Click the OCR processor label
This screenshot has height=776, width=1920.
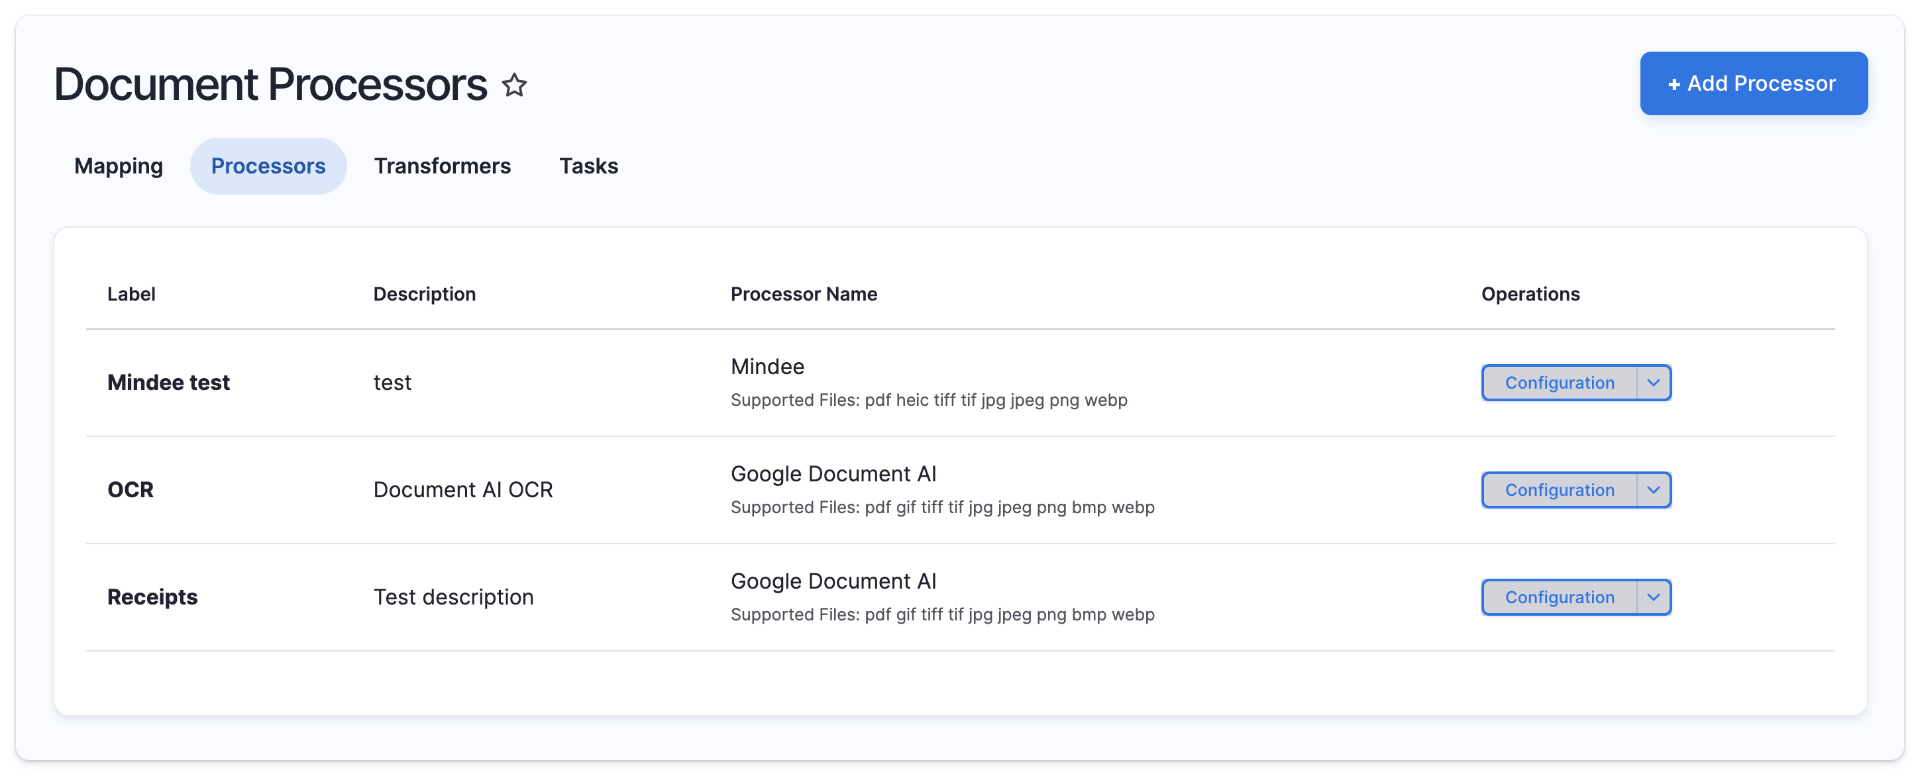point(131,489)
